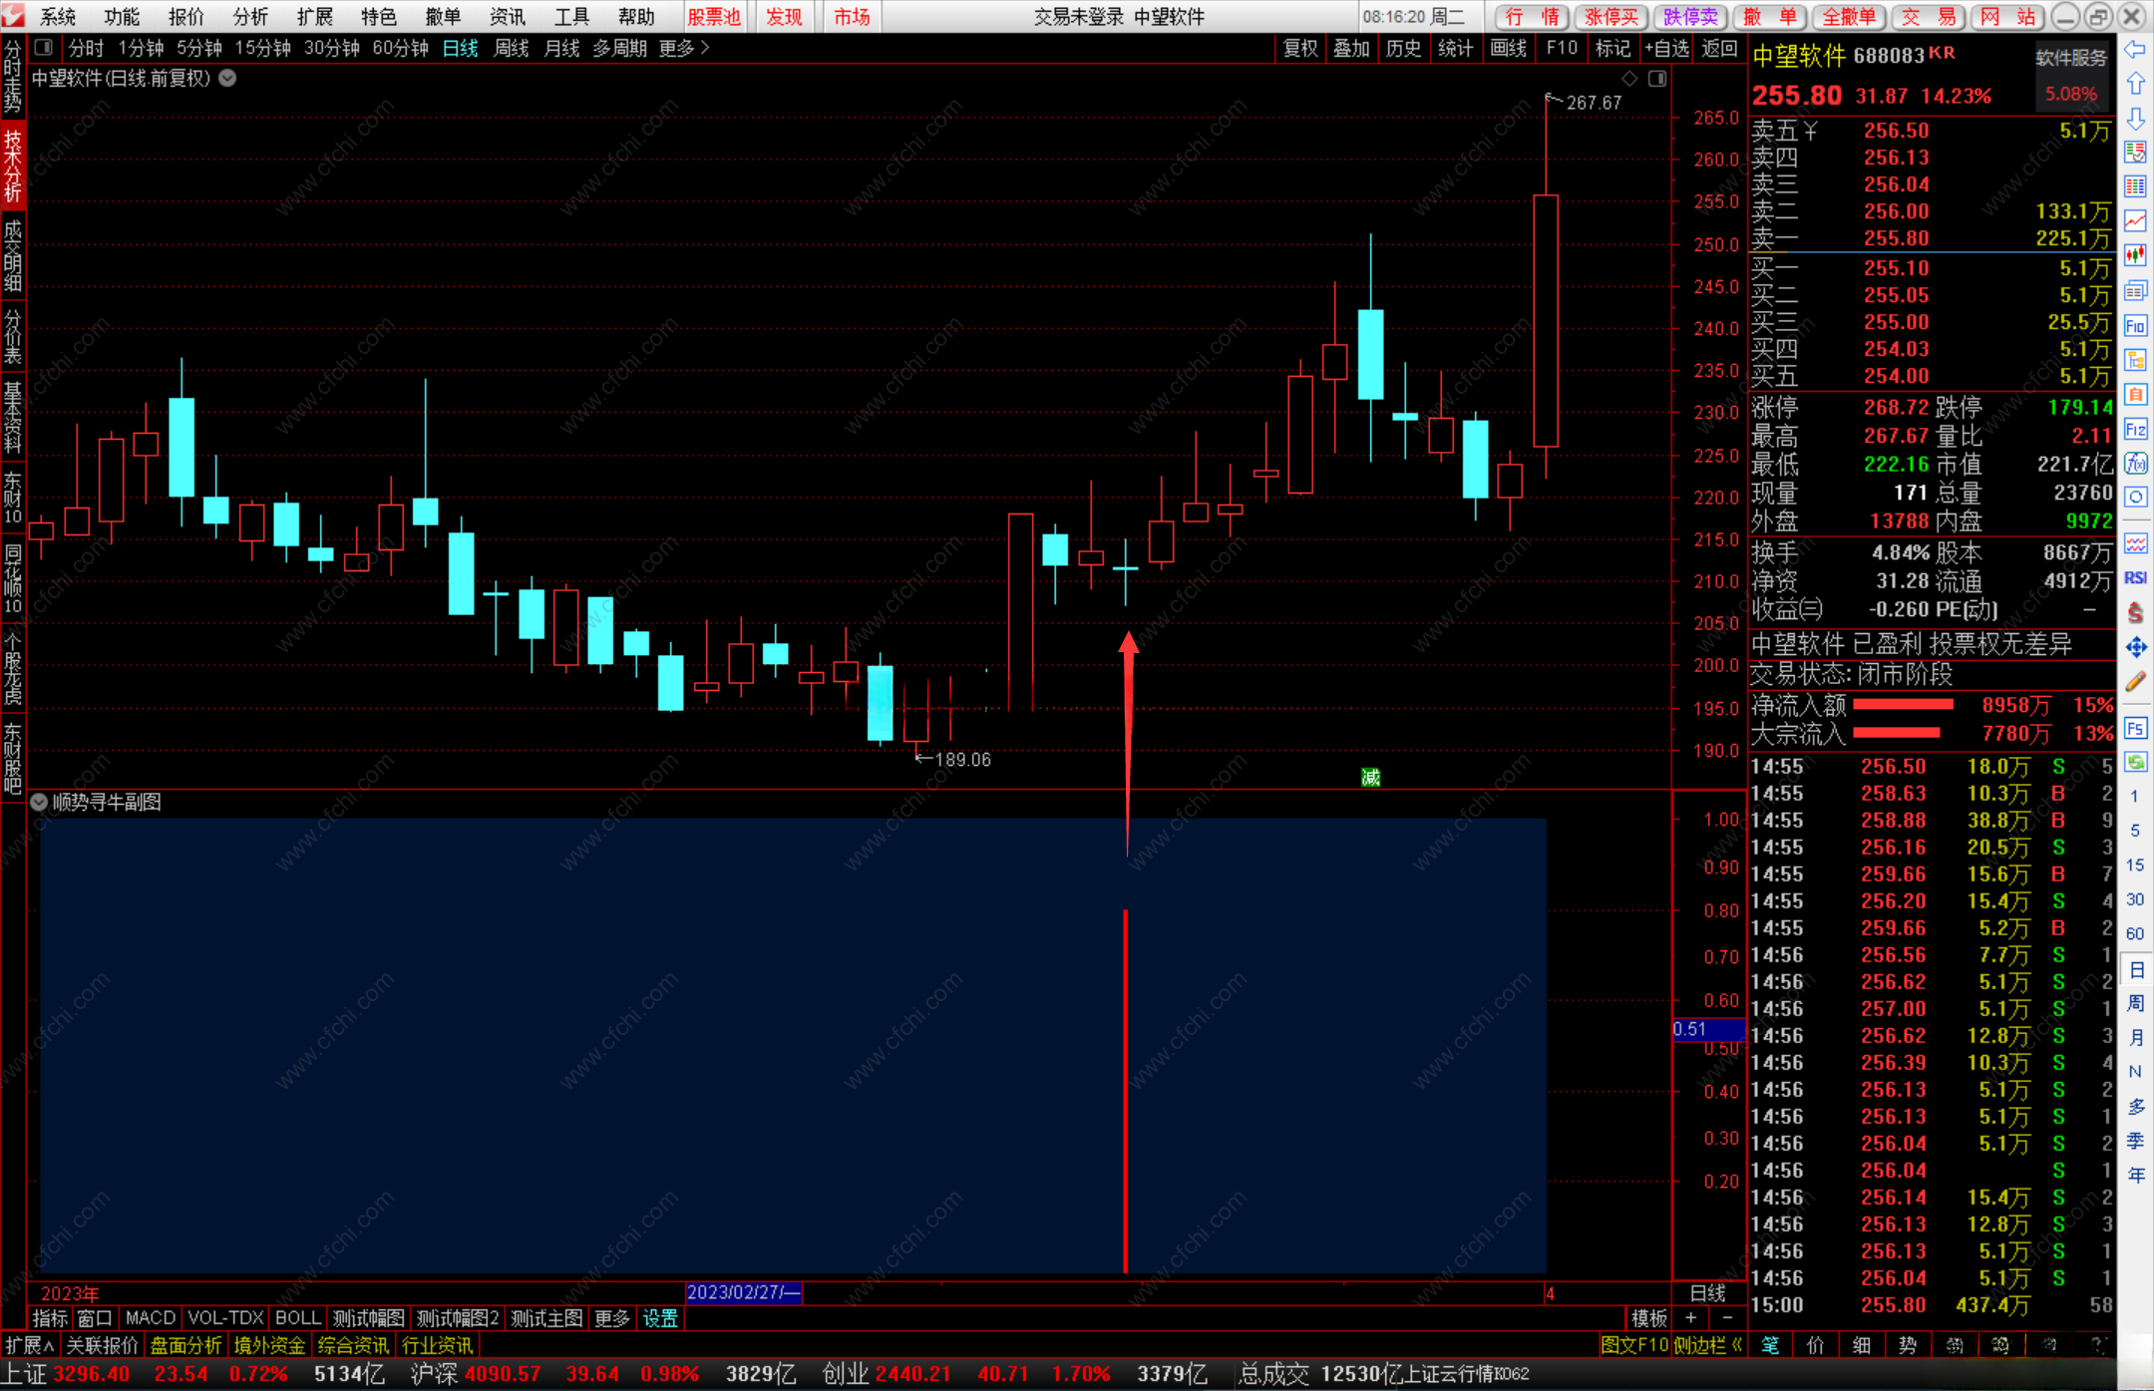This screenshot has height=1391, width=2154.
Task: Click the candlestick chart icon in right sidebar
Action: click(2135, 255)
